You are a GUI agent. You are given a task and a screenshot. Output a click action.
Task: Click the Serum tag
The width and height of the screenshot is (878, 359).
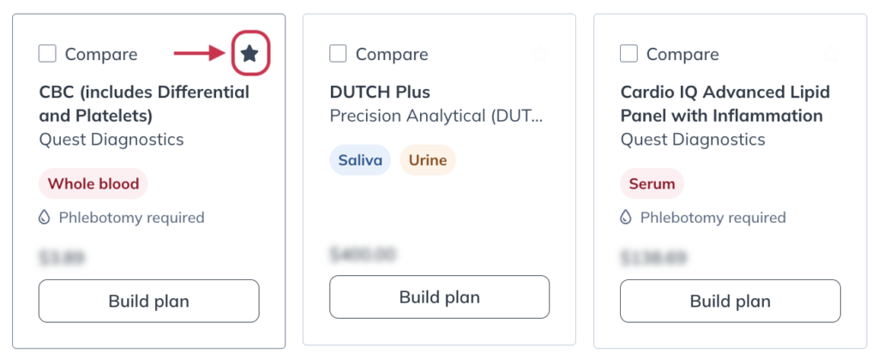[652, 183]
